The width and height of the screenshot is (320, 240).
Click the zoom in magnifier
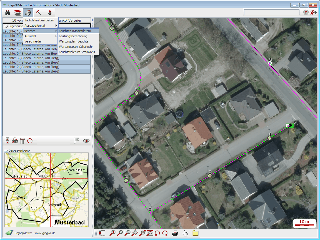[113, 233]
